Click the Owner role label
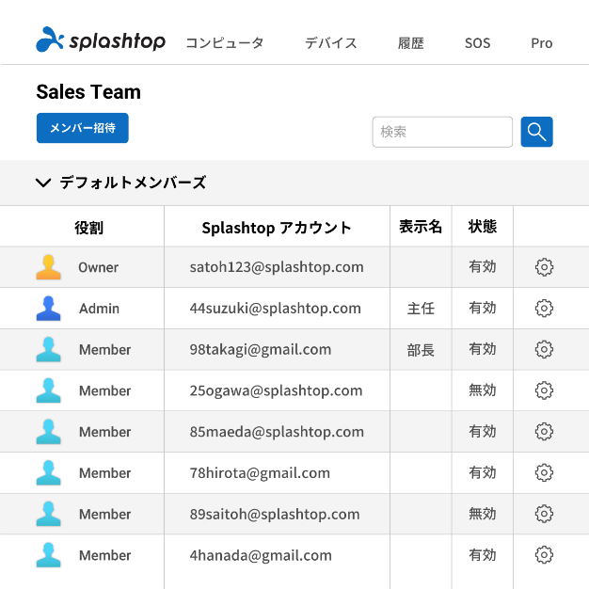This screenshot has width=589, height=589. [x=99, y=267]
